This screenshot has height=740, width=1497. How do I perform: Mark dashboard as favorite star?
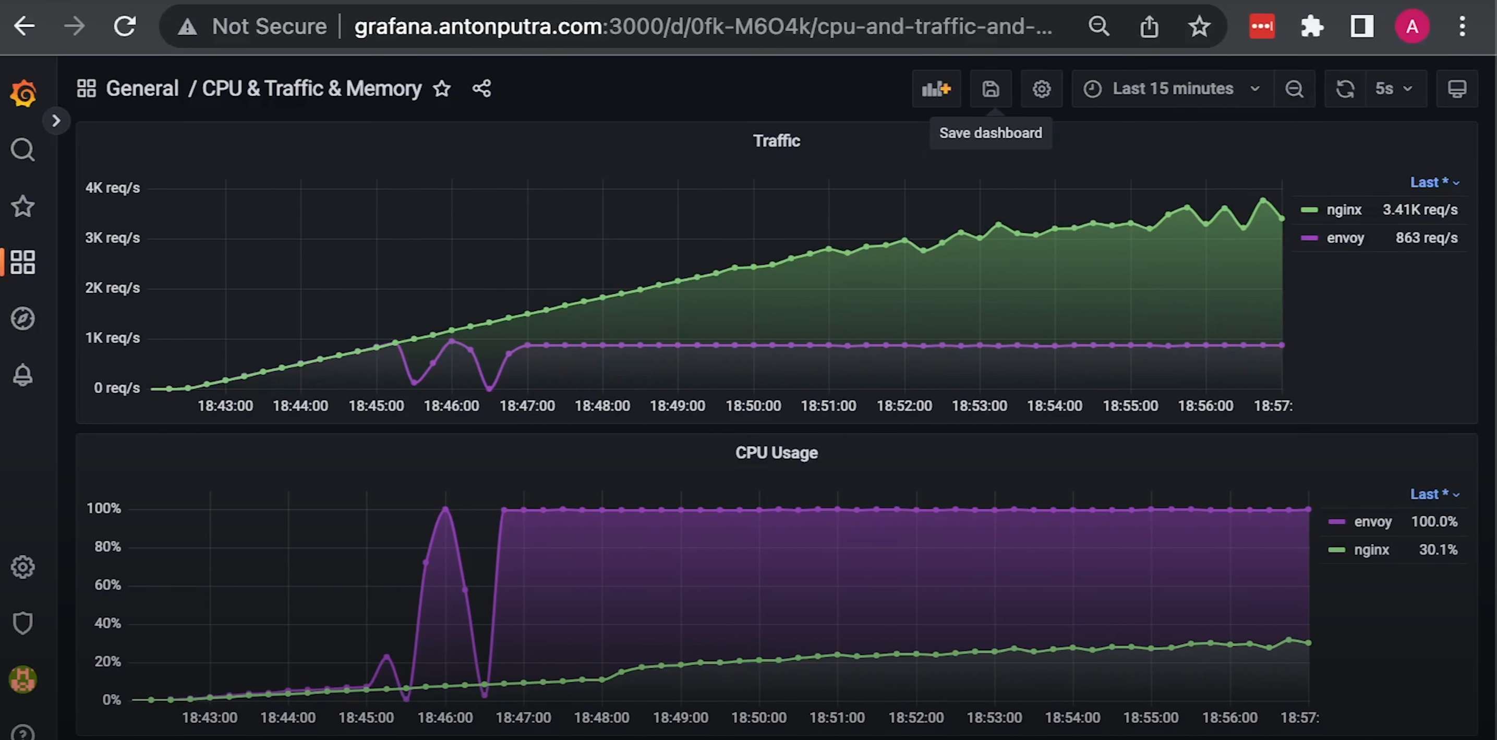point(442,89)
